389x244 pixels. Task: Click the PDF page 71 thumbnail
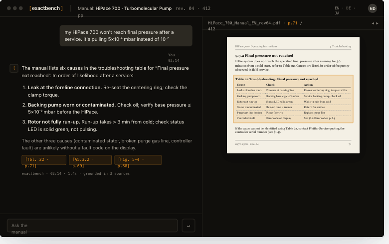[293, 95]
